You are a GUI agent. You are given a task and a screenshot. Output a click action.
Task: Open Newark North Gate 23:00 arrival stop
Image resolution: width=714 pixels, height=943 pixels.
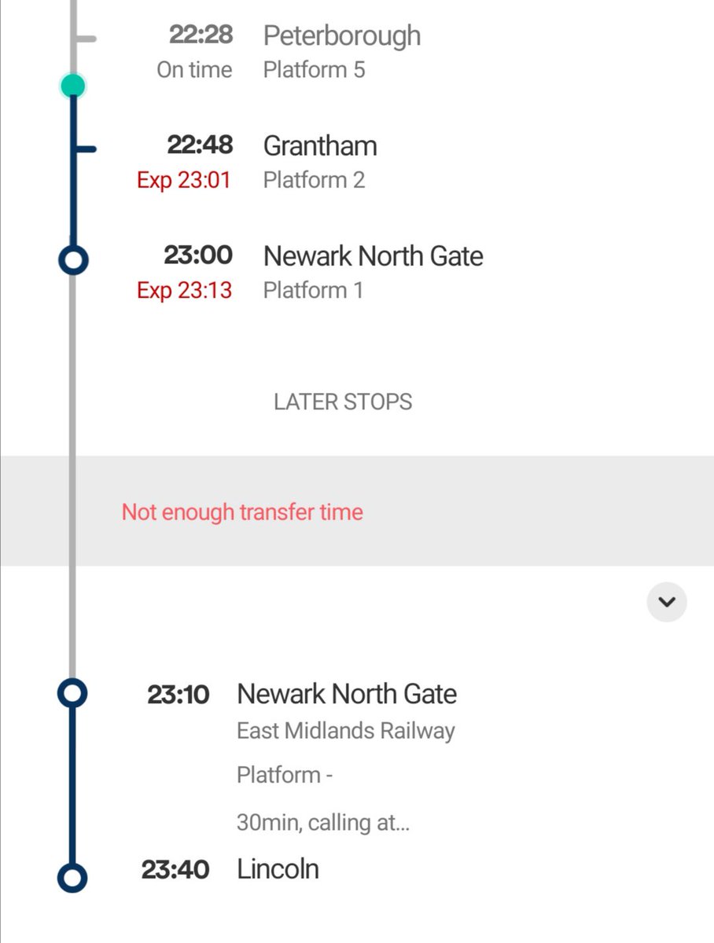click(x=373, y=256)
